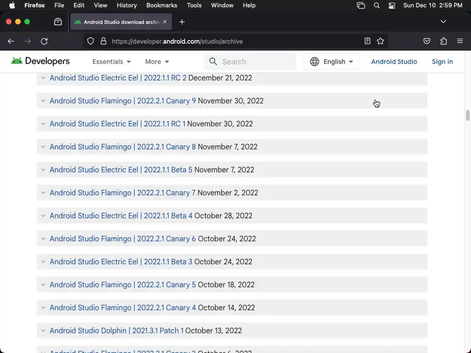Image resolution: width=471 pixels, height=353 pixels.
Task: Expand the Electric Eel Beta 5 row chevron
Action: 43,170
